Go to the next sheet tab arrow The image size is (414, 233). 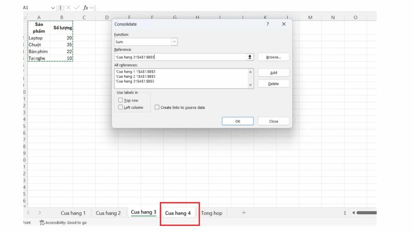pyautogui.click(x=40, y=213)
